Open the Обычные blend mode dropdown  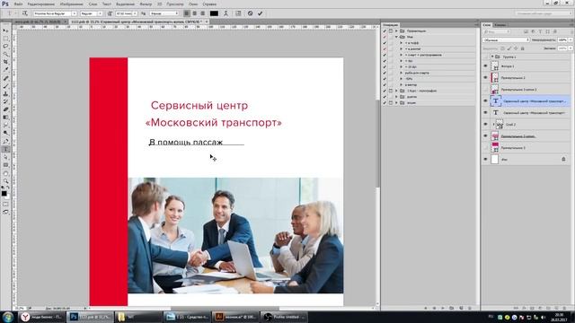506,39
